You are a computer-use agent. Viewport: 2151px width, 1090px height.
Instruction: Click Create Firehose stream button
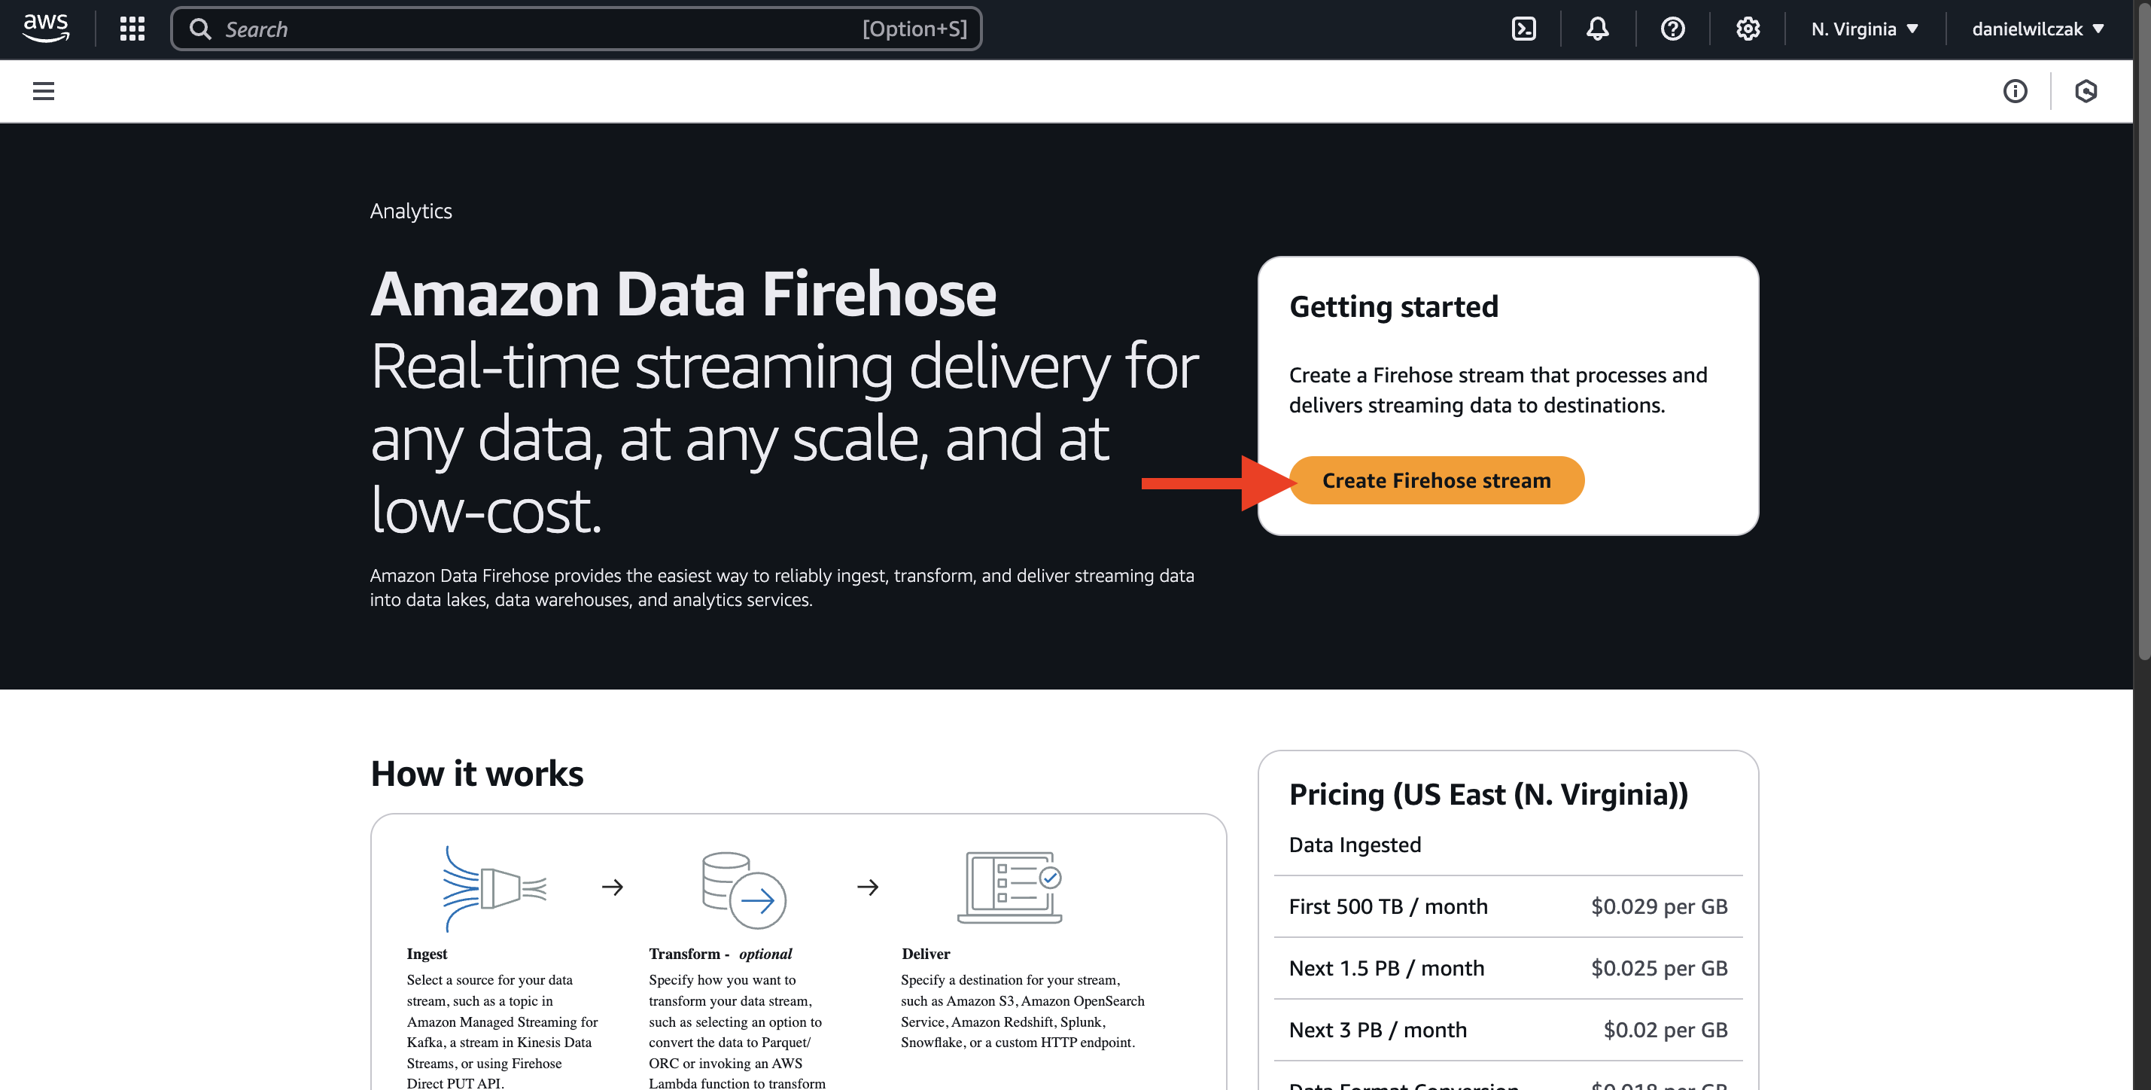(x=1436, y=480)
